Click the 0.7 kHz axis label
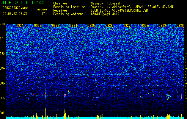Viewport: 187px width, 119px height. tap(2, 98)
